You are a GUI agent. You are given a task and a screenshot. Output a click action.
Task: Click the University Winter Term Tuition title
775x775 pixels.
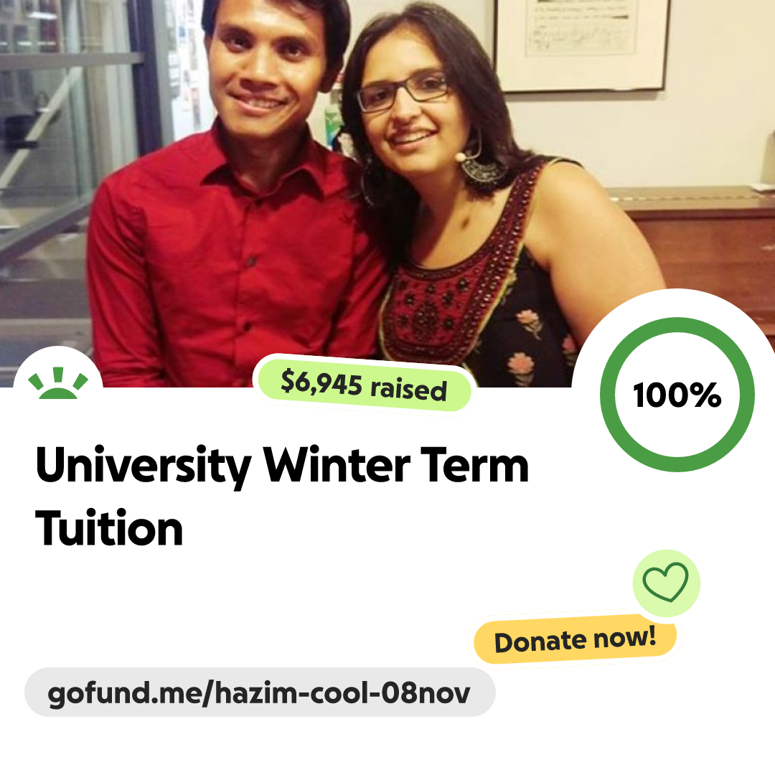282,495
